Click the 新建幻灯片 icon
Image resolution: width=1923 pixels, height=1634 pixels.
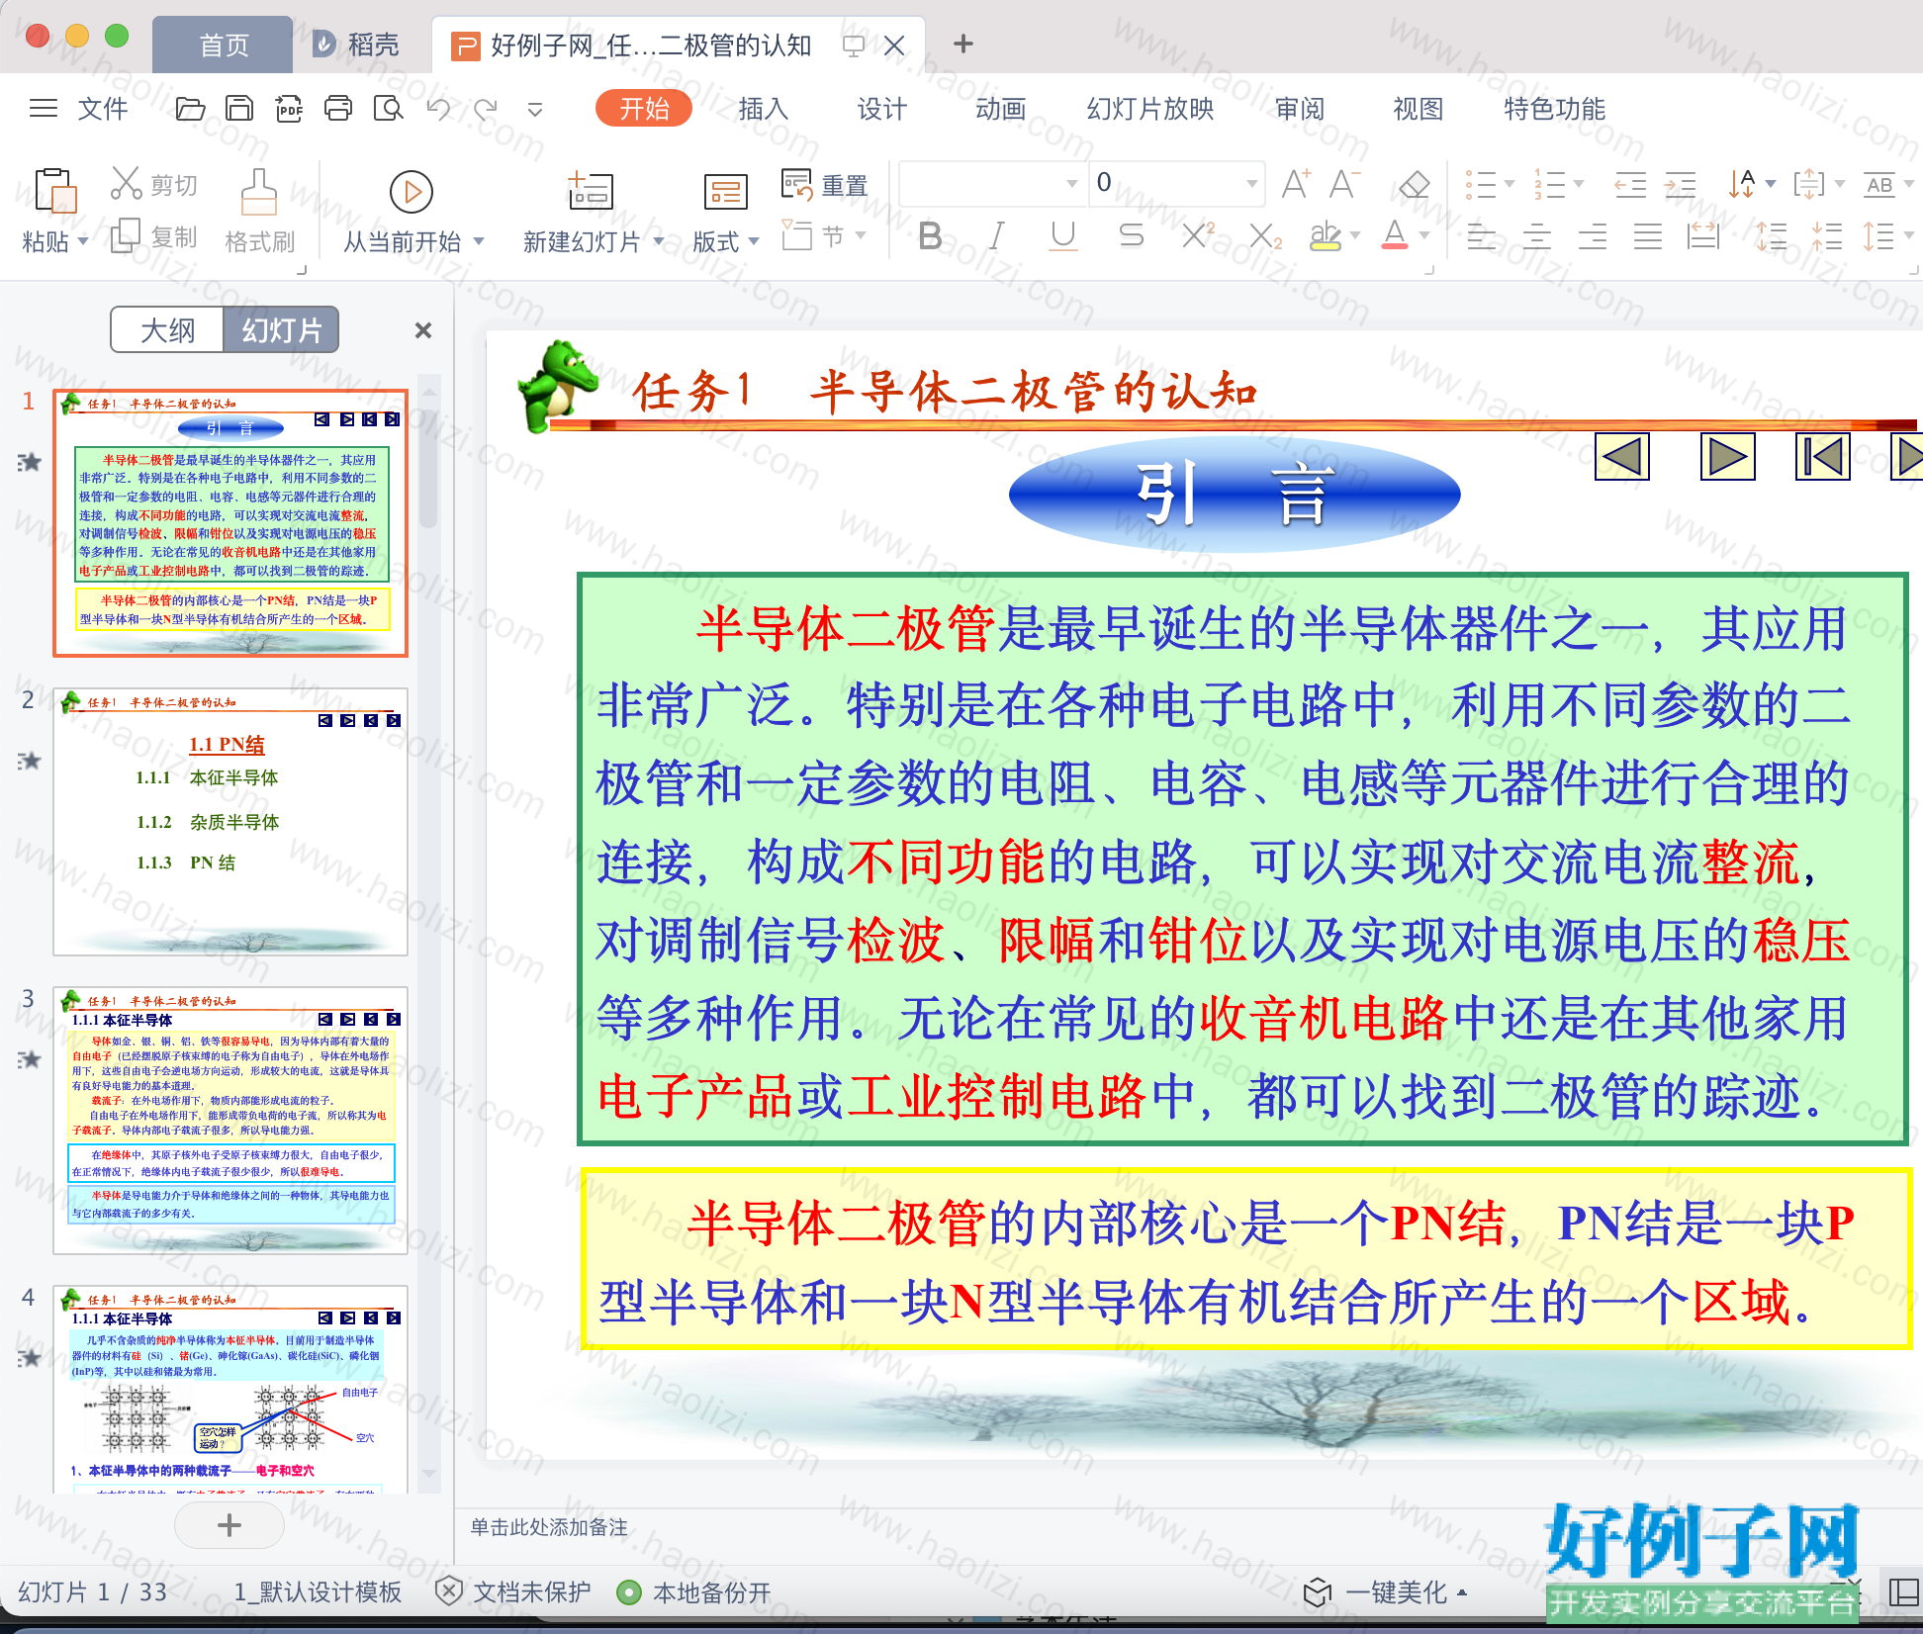click(x=591, y=192)
